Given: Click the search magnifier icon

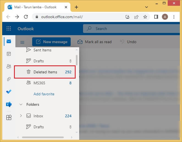Looking at the screenshot, I should pos(89,29).
